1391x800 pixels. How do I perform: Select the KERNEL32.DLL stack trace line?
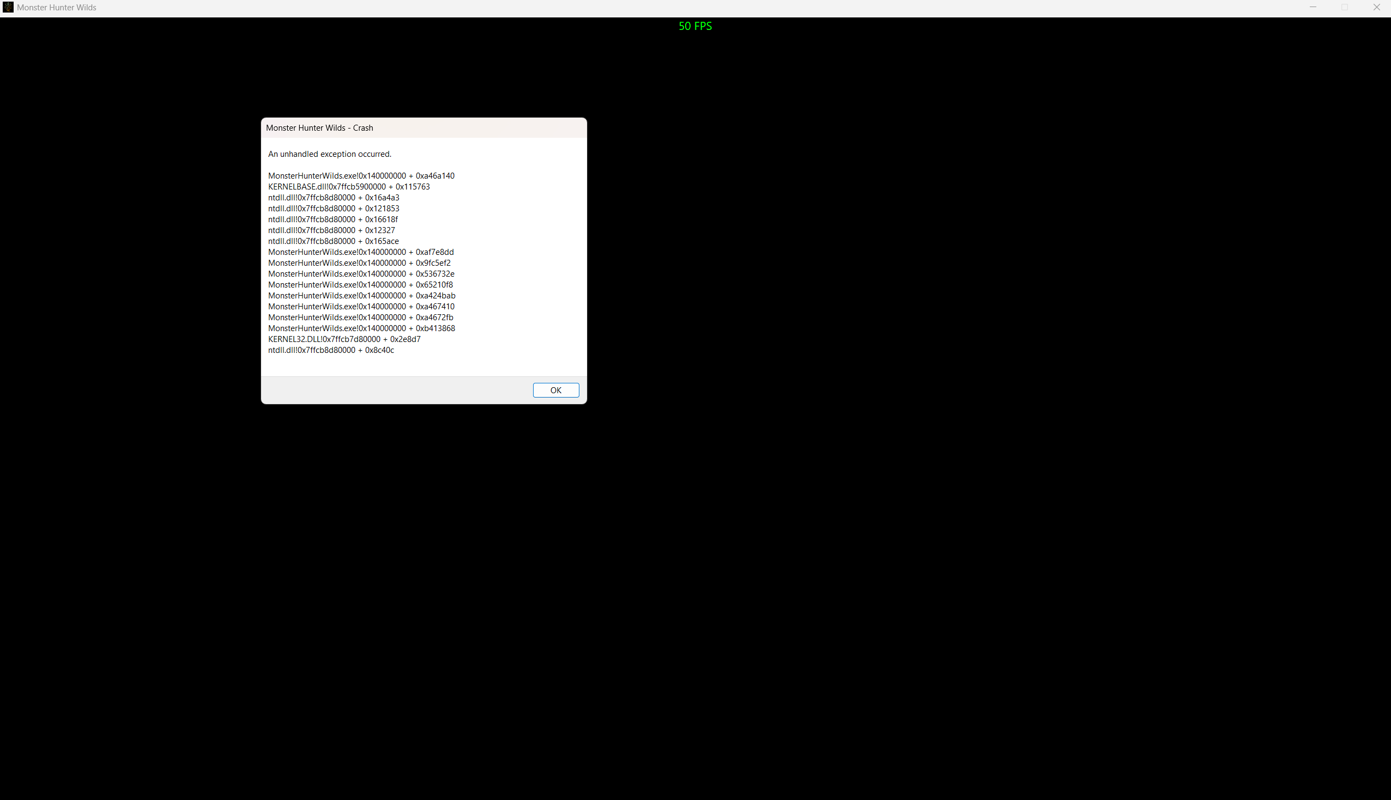tap(344, 340)
